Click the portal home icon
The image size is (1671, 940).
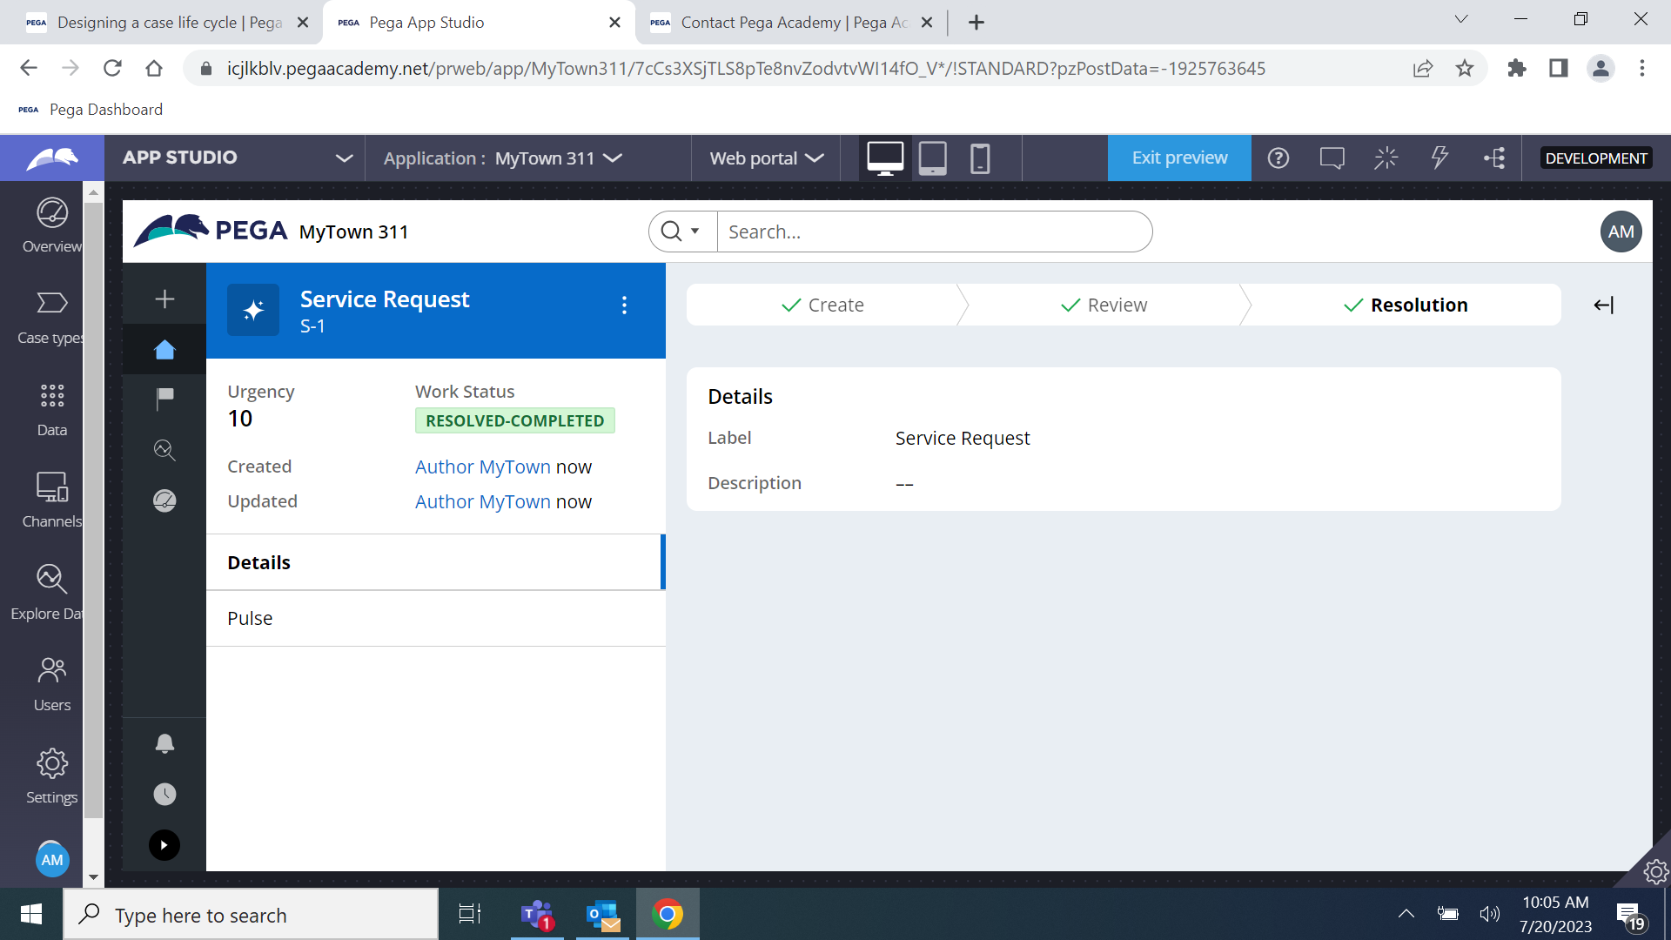click(164, 350)
